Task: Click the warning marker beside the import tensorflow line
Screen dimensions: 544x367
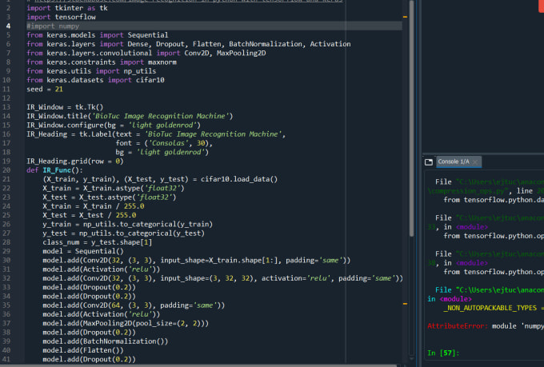Action: pos(405,17)
